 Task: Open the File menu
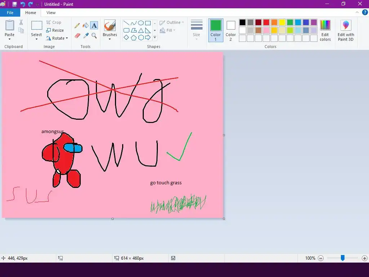[10, 13]
